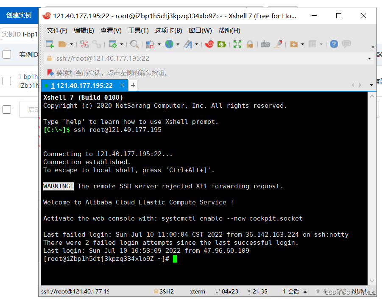Click the 创建实例 button in background window

pyautogui.click(x=19, y=15)
